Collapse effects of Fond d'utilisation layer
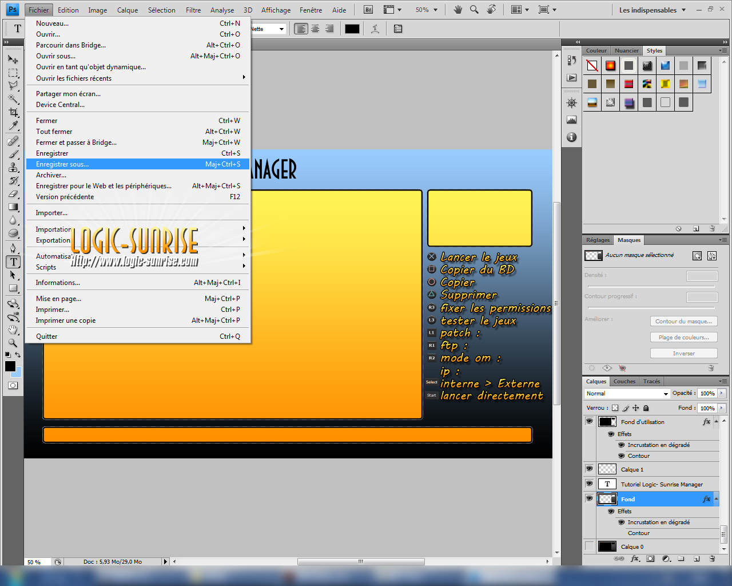732x586 pixels. (715, 422)
